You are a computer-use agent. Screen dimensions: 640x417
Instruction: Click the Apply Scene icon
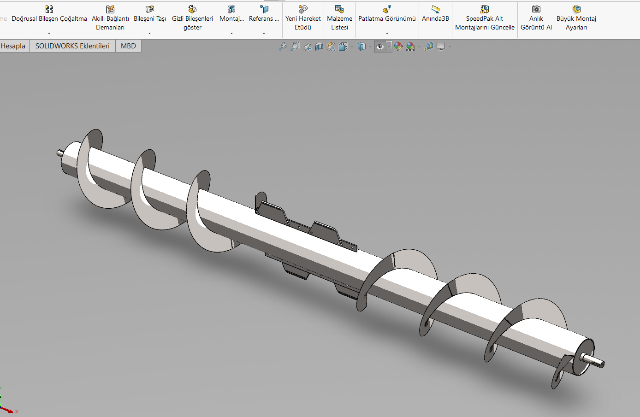click(x=410, y=47)
